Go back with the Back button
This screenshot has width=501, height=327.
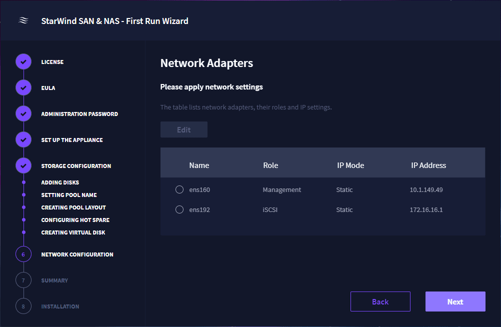[380, 301]
